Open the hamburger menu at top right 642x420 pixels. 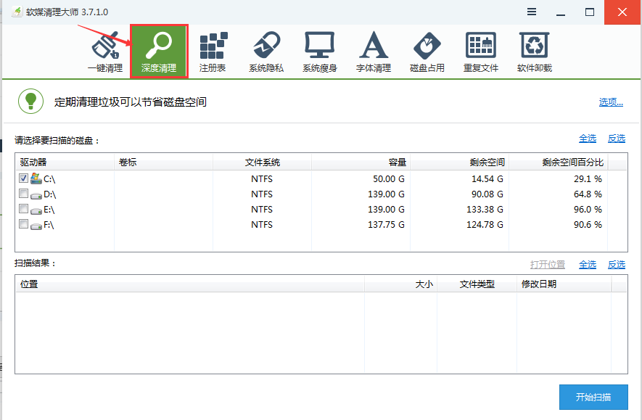point(532,12)
